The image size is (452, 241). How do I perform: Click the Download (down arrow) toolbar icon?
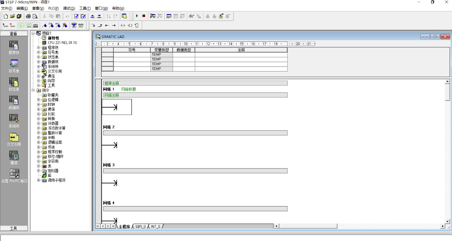(x=99, y=16)
